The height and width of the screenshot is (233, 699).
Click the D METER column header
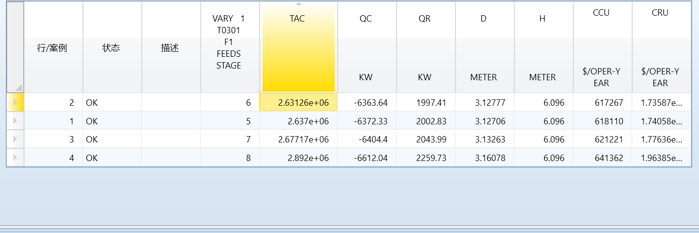(484, 47)
